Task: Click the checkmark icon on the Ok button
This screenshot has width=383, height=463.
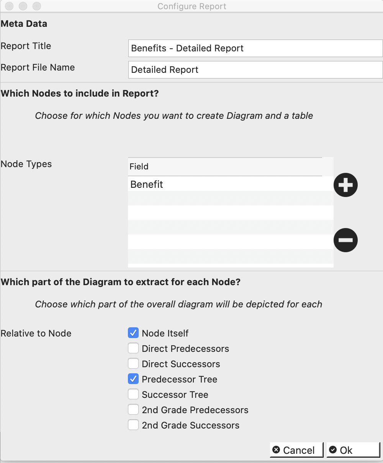Action: [334, 450]
